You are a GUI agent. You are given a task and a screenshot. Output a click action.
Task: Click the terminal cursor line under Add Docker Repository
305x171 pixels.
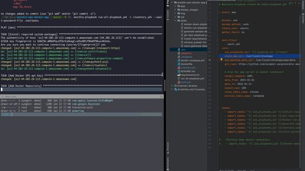click(x=81, y=89)
